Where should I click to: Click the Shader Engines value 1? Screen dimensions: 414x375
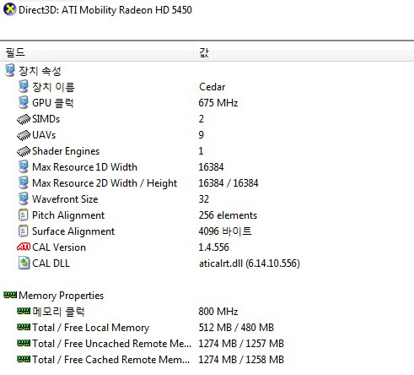[x=201, y=151]
